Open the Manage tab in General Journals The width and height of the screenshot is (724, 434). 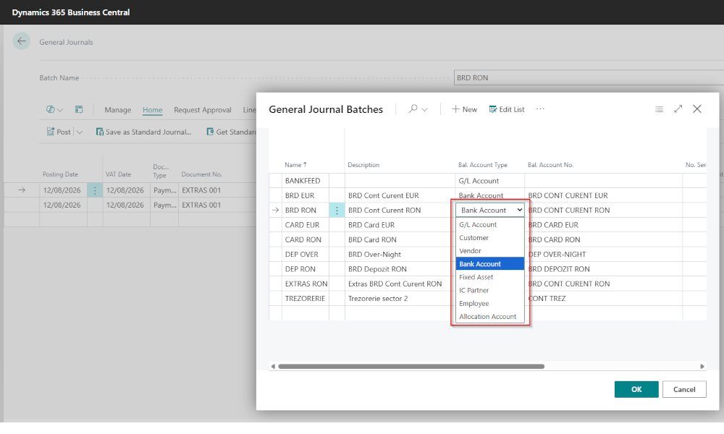(x=118, y=110)
